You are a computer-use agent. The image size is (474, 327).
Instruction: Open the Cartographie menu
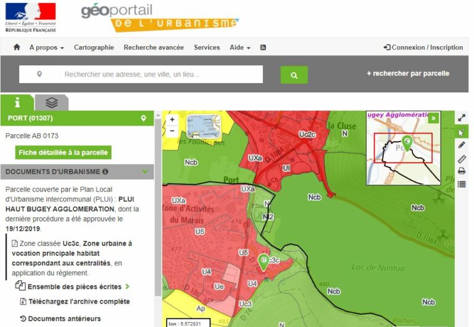coord(94,47)
